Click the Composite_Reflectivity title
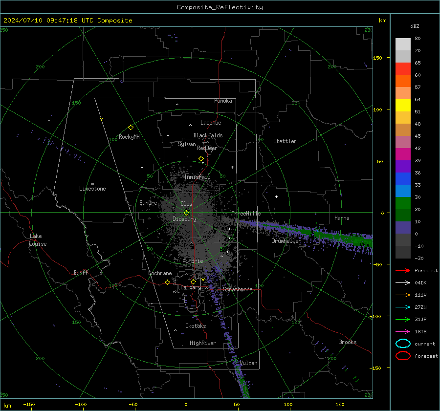Image resolution: width=440 pixels, height=411 pixels. (x=220, y=7)
